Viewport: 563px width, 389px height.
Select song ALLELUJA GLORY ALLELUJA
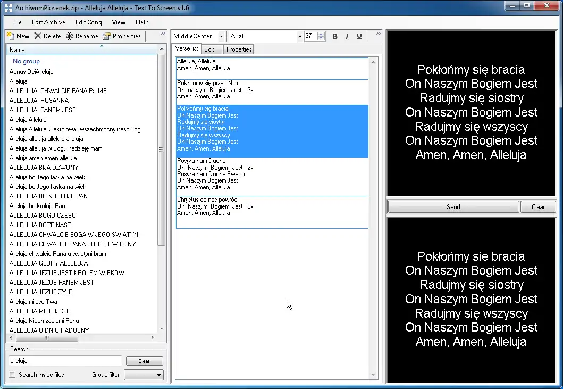click(48, 263)
